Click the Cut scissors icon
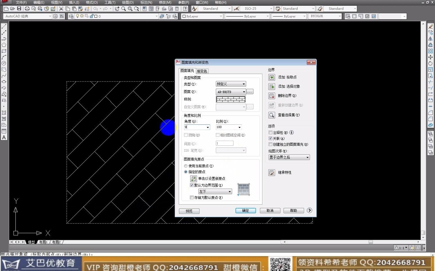The height and width of the screenshot is (271, 435). (x=61, y=9)
